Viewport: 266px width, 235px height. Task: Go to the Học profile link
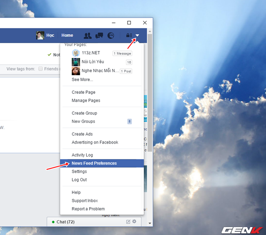(50, 35)
